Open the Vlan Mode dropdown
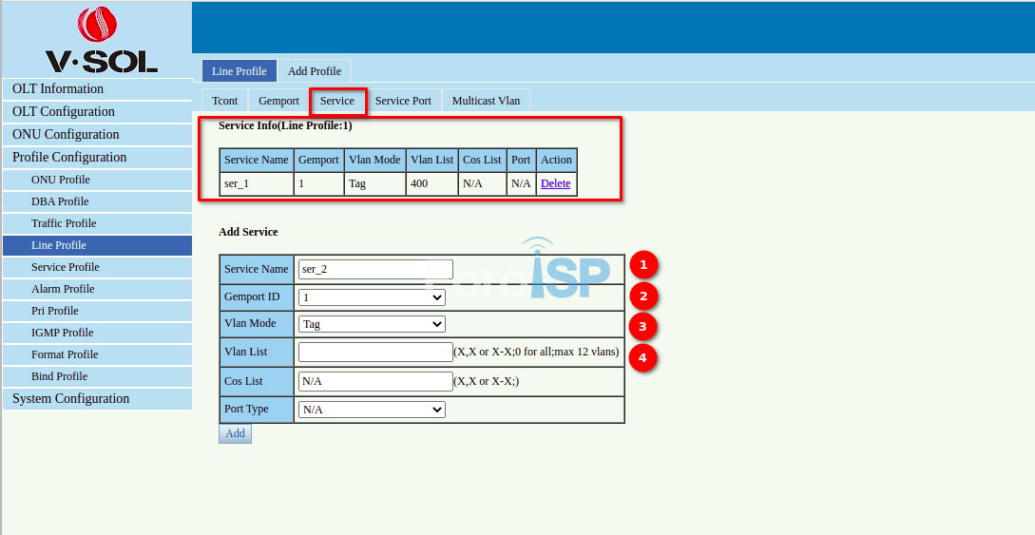1035x535 pixels. (x=372, y=324)
